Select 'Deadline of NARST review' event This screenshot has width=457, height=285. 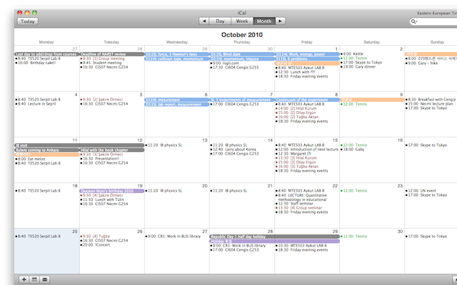pyautogui.click(x=112, y=54)
